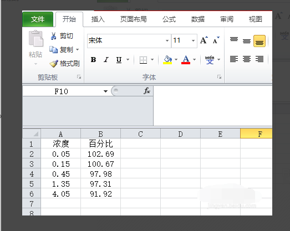Apply fill color paint bucket

[167, 60]
